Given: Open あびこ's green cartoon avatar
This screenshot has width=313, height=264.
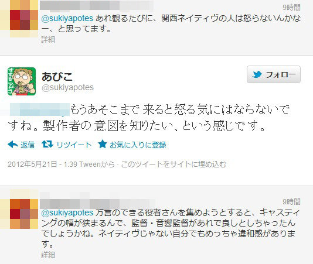Looking at the screenshot, I should 22,81.
